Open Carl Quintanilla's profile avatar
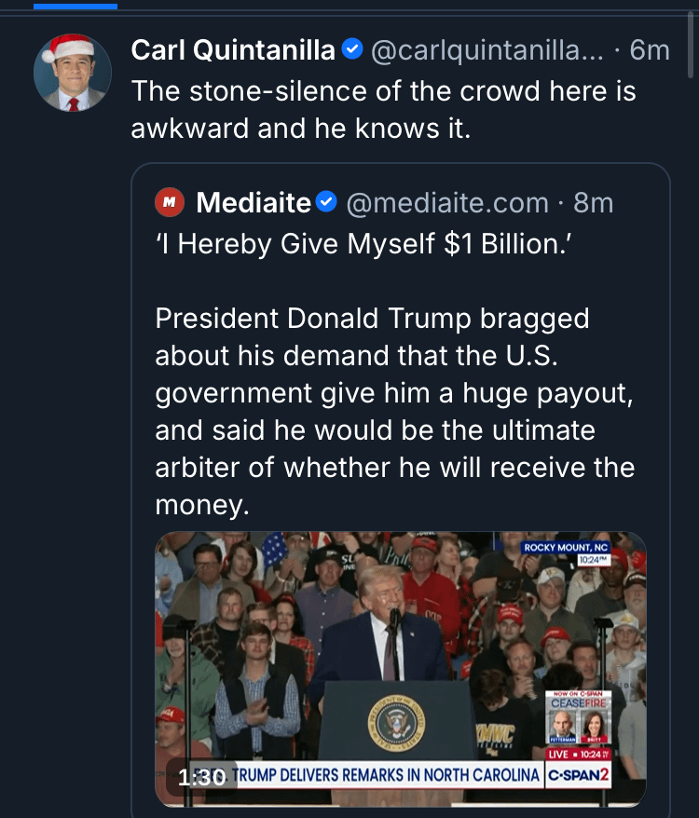 tap(73, 73)
